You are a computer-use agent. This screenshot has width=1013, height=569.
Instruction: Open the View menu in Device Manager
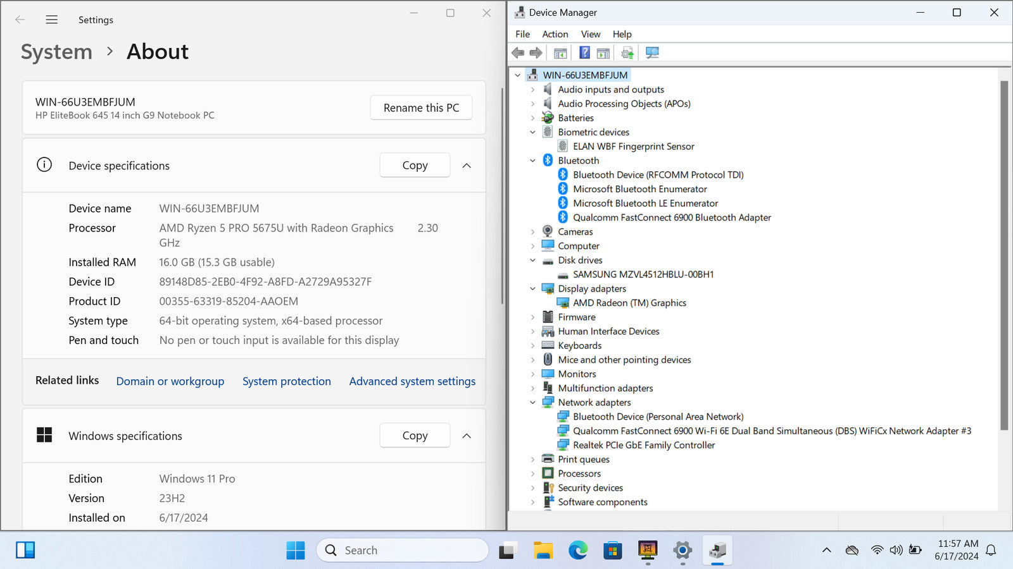point(591,34)
